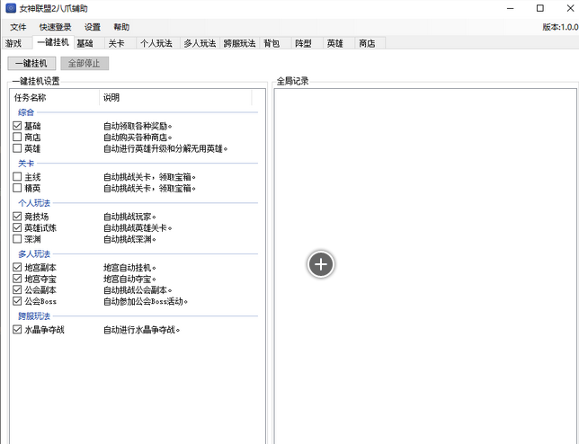Go to the 跨服玩法 tab
The height and width of the screenshot is (444, 579).
pos(239,43)
